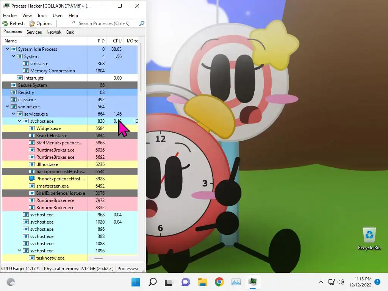The height and width of the screenshot is (291, 388).
Task: Select svchost.exe with PID 968
Action: [42, 215]
